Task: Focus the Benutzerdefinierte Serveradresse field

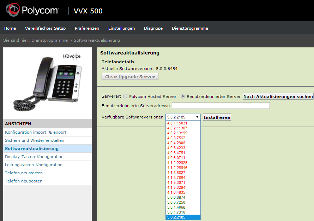Action: coord(221,106)
